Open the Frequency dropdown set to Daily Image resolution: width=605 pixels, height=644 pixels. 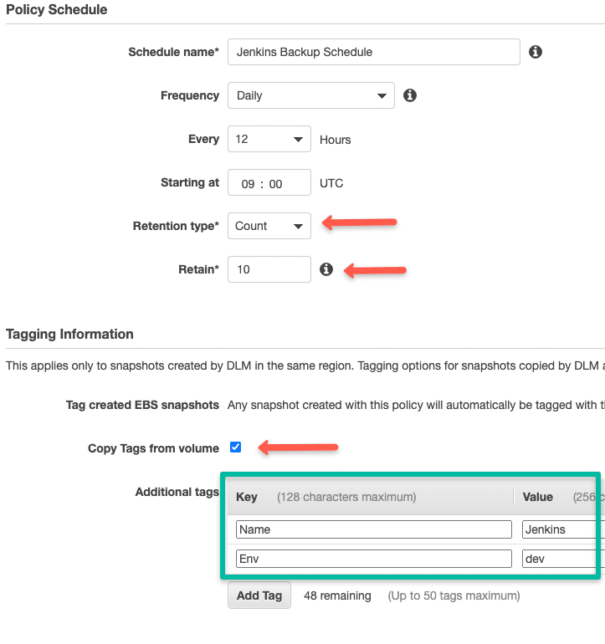[310, 95]
